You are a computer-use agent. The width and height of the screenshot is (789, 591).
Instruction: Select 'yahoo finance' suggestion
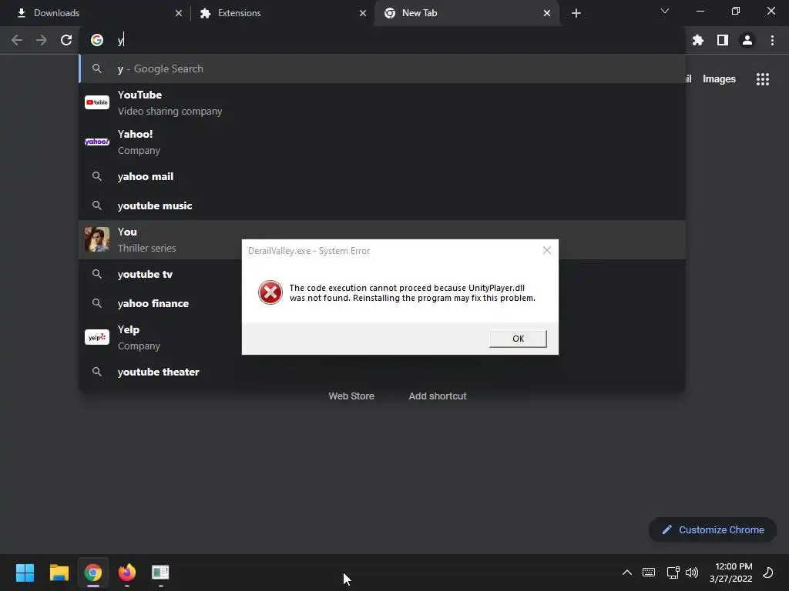click(x=160, y=303)
